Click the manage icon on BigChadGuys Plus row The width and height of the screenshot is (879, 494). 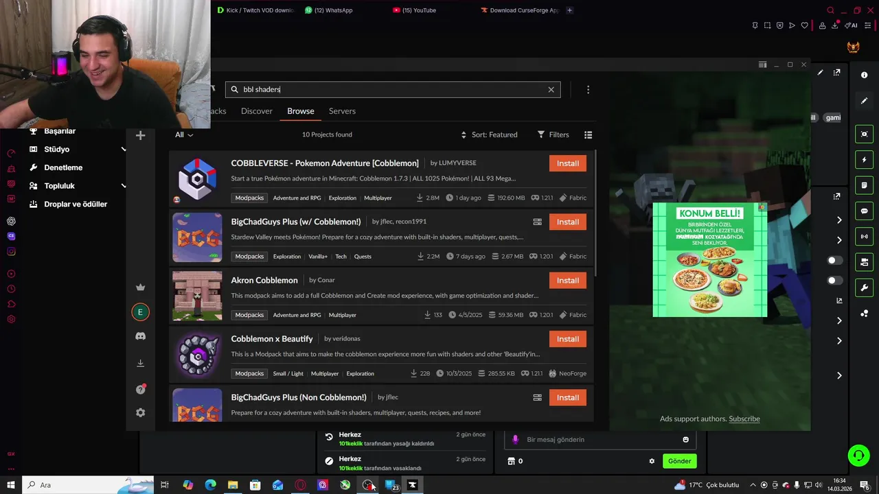pos(537,222)
